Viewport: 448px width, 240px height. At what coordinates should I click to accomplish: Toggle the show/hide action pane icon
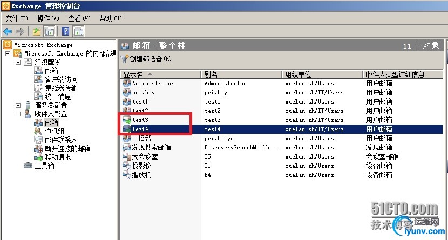[x=79, y=31]
